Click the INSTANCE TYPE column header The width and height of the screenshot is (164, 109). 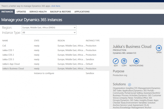point(93,41)
